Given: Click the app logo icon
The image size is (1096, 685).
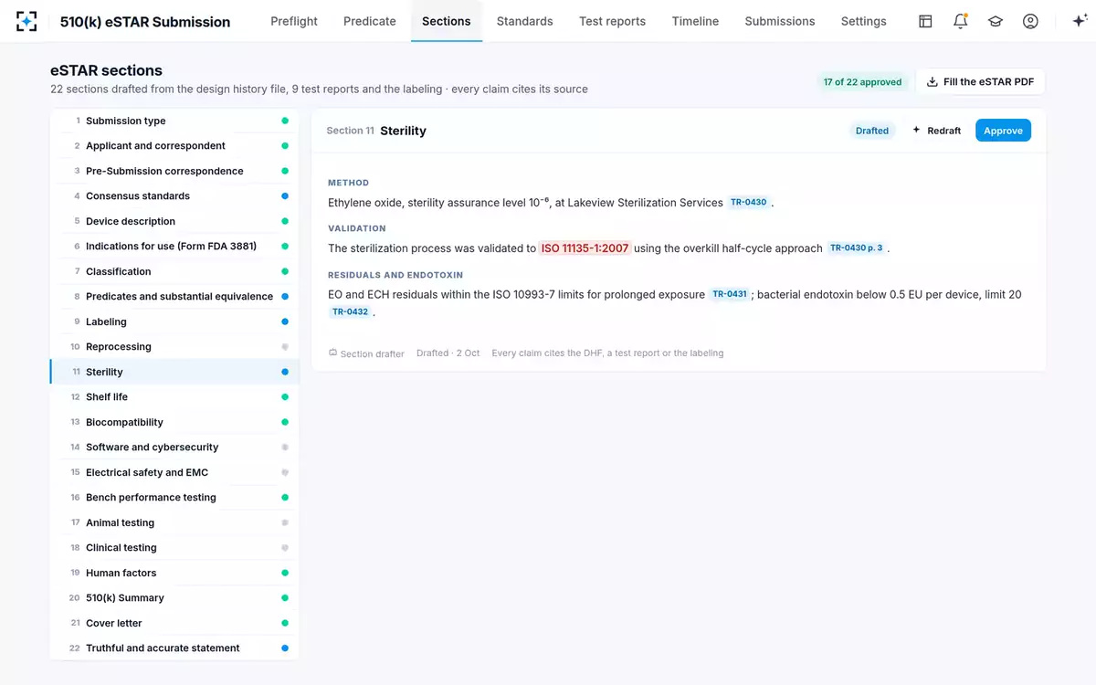Looking at the screenshot, I should coord(27,21).
